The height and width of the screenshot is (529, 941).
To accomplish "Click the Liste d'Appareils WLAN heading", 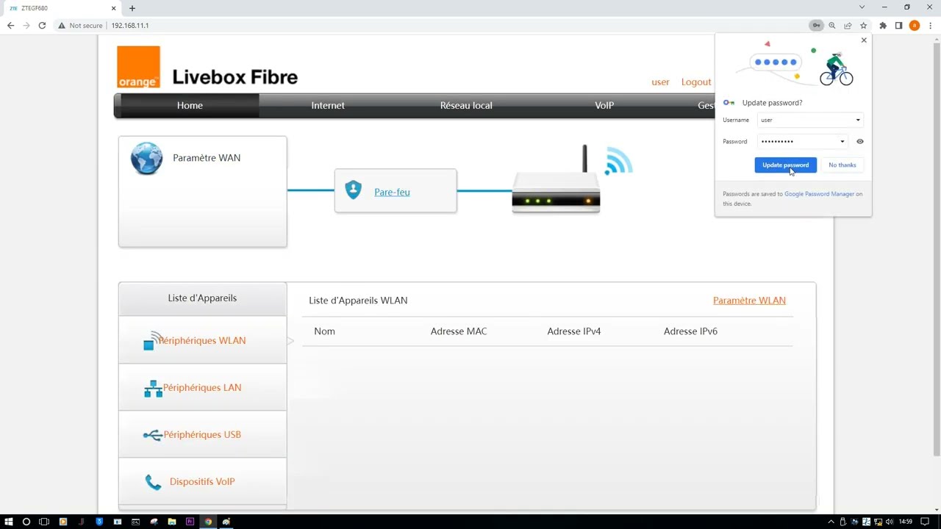I will (358, 301).
